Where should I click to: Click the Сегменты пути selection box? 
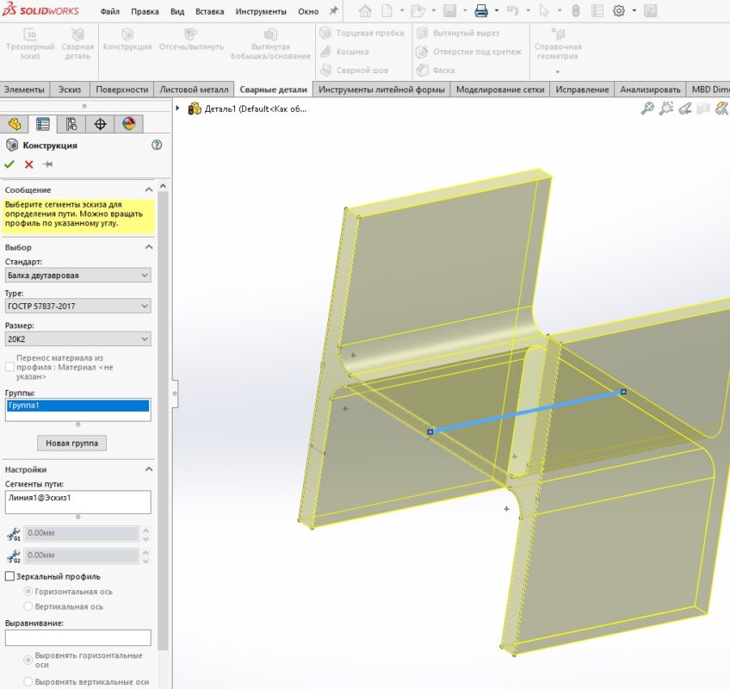[77, 502]
